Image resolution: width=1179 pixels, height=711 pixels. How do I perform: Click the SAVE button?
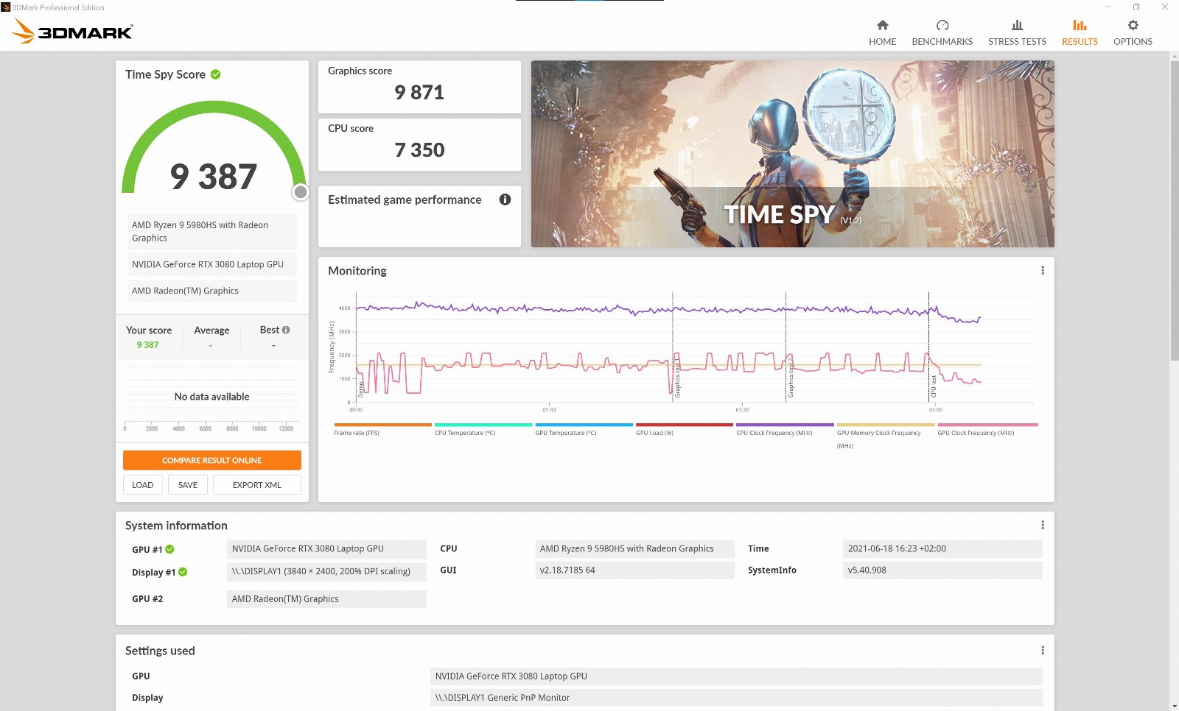[x=188, y=485]
